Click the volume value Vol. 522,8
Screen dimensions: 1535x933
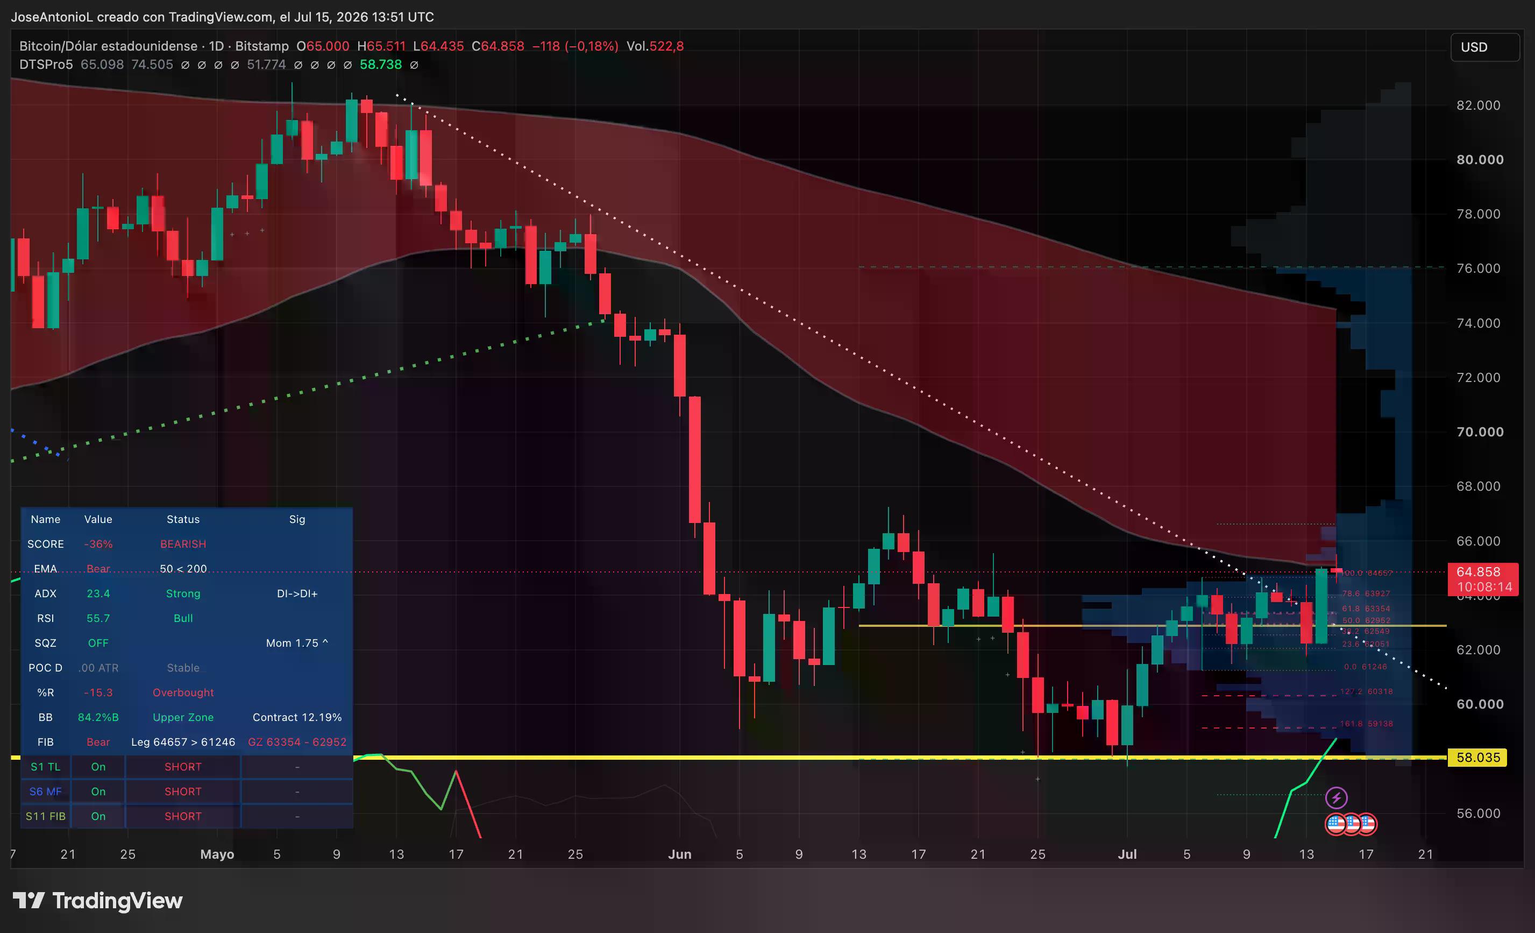pos(655,46)
